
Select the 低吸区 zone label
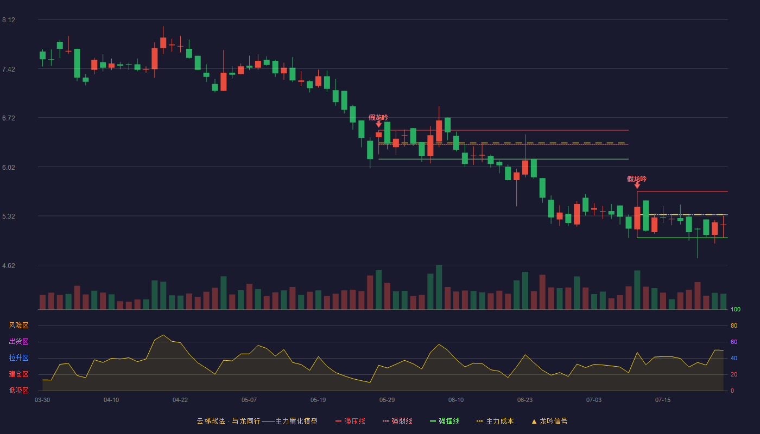click(18, 390)
